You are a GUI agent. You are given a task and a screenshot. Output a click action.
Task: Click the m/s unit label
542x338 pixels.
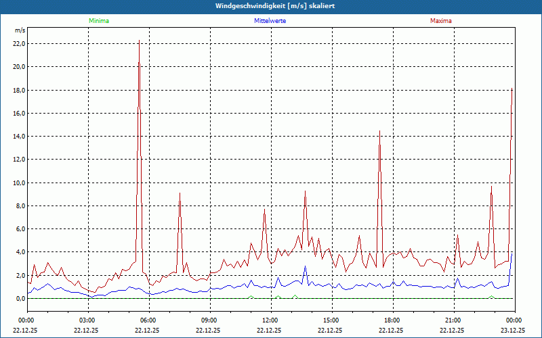click(x=20, y=30)
